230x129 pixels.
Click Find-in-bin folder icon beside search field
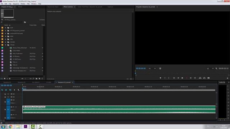(x=25, y=22)
